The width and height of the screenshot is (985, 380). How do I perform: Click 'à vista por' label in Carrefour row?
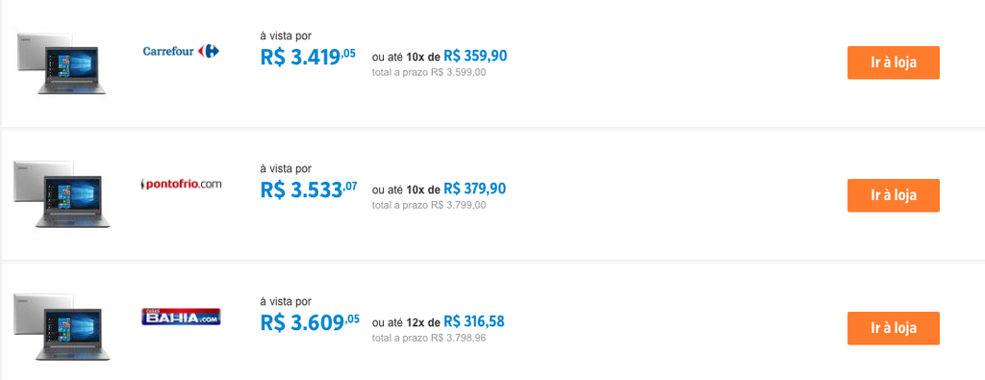coord(286,36)
